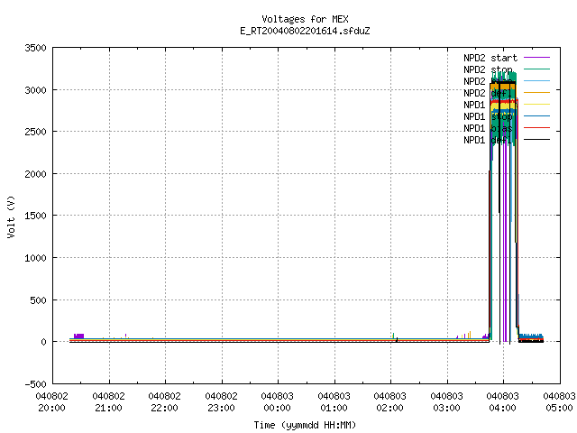
Task: Click the "Time (yymmdd HH:MM)" x-axis label
Action: pyautogui.click(x=305, y=425)
